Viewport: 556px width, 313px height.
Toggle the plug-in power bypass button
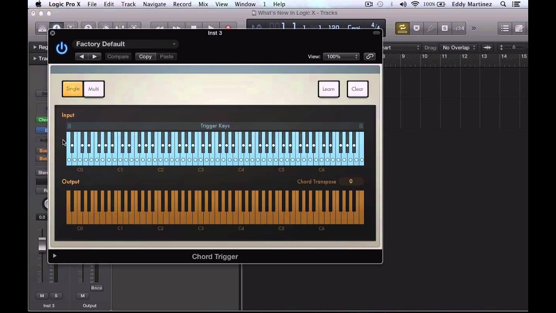pyautogui.click(x=62, y=48)
